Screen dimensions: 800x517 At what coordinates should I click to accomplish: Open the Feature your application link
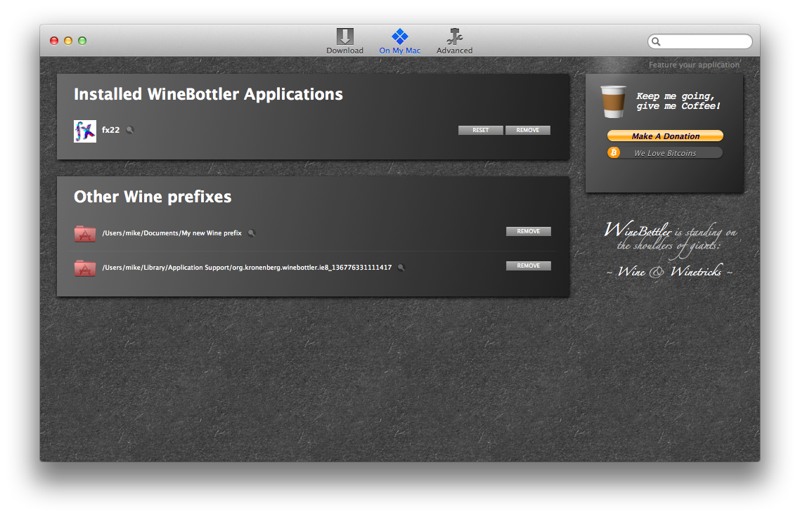[x=694, y=65]
